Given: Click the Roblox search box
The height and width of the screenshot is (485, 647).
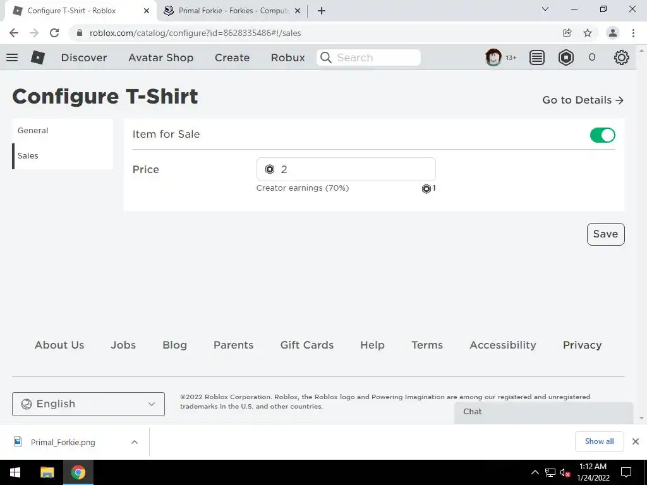Looking at the screenshot, I should 368,57.
